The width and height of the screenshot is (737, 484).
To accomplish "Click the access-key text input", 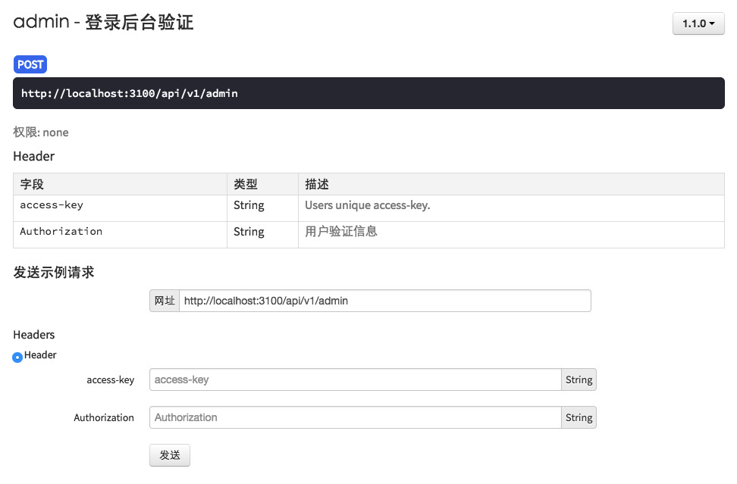I will [355, 379].
